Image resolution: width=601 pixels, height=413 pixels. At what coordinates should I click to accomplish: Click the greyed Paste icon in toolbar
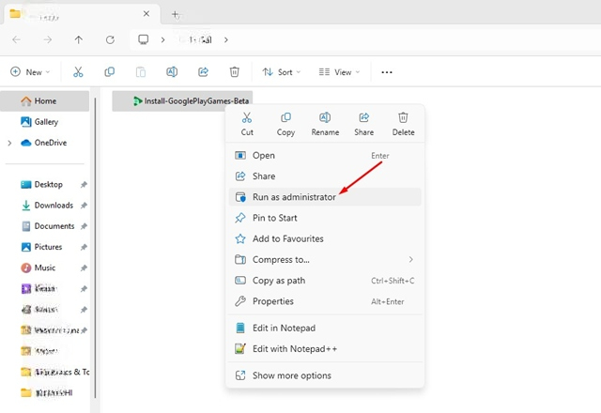pos(141,71)
